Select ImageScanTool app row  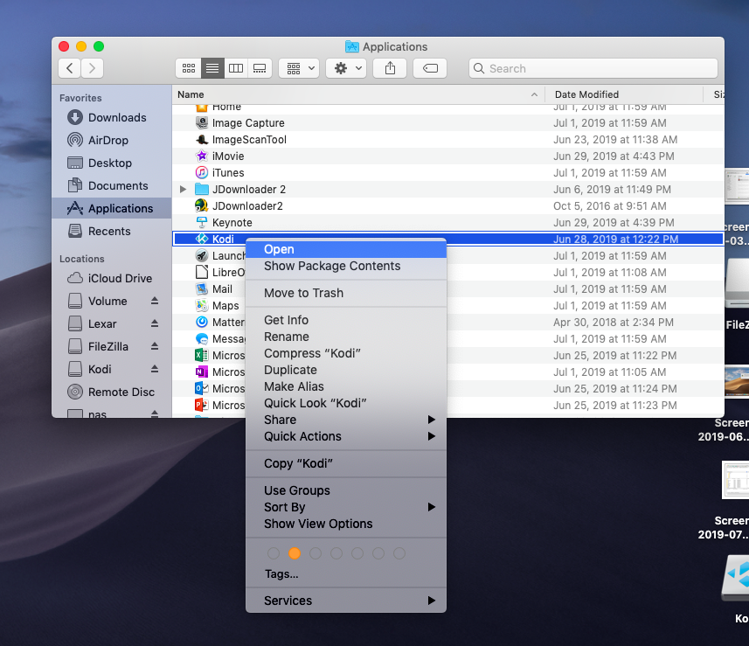point(448,140)
